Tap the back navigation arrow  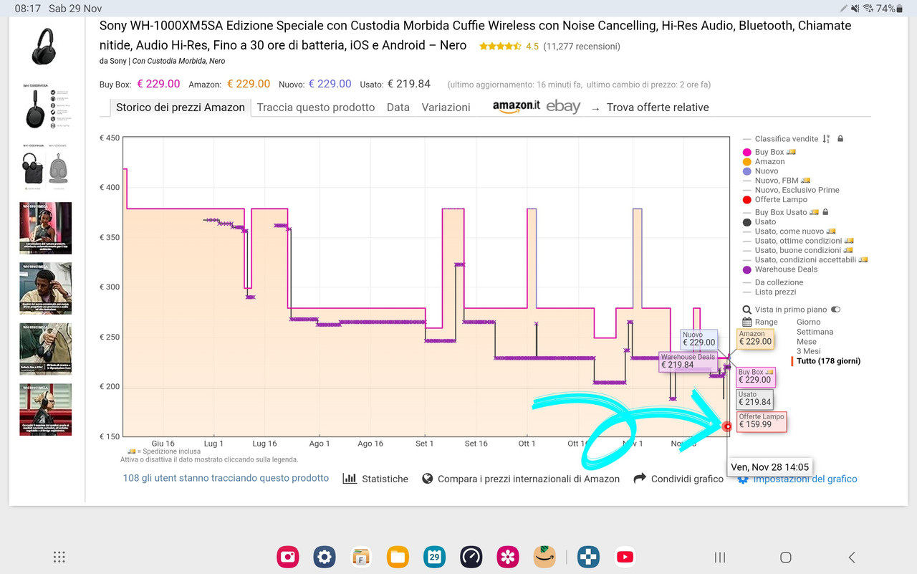click(x=851, y=557)
